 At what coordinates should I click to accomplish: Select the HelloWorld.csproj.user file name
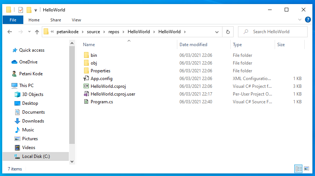[113, 94]
